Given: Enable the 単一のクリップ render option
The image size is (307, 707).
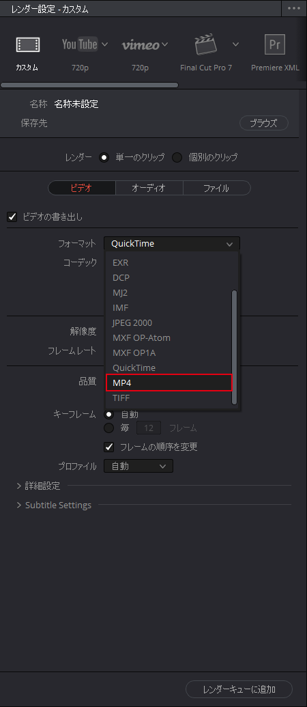Looking at the screenshot, I should (x=104, y=157).
